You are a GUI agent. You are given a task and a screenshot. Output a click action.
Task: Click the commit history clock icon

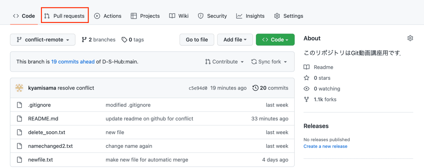tap(255, 88)
